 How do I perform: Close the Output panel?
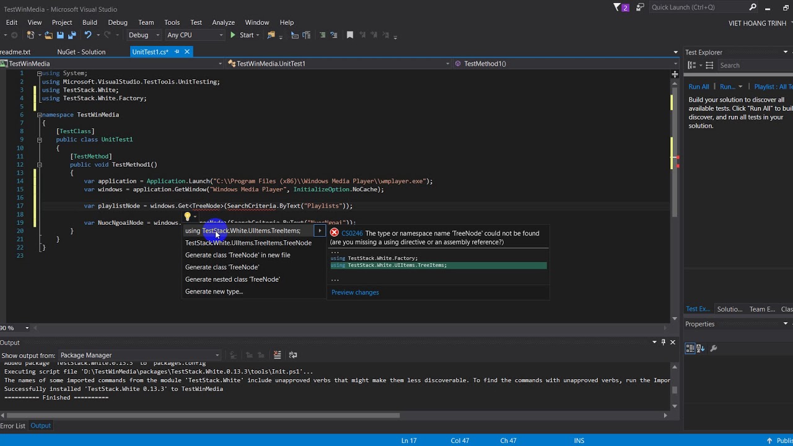(673, 342)
